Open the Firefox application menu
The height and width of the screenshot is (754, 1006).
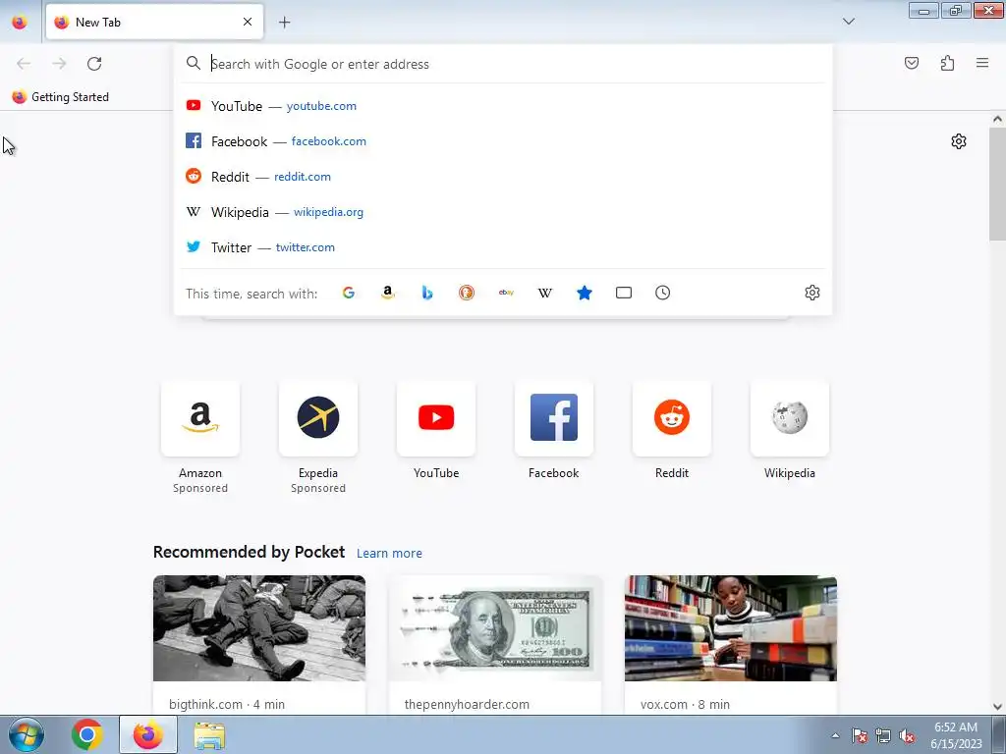982,63
